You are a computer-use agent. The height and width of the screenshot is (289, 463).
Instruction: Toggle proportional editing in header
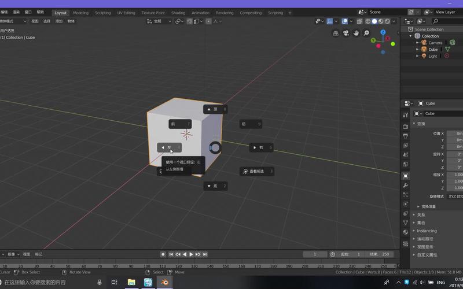click(x=208, y=21)
